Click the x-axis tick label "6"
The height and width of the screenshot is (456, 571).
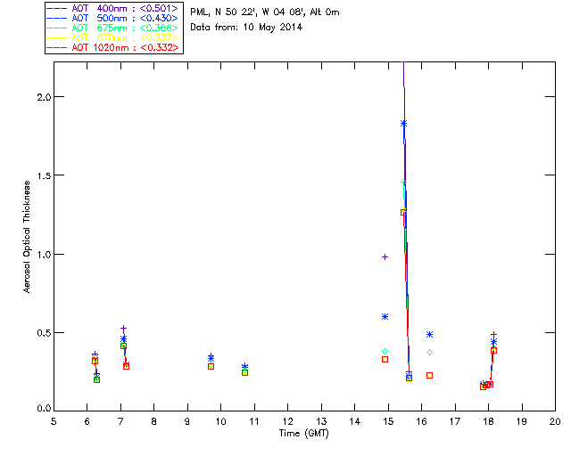(x=87, y=421)
